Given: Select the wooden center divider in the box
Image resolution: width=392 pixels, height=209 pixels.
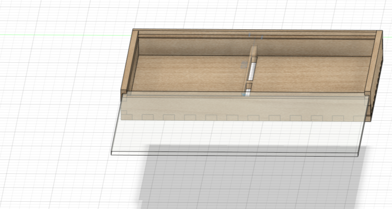Looking at the screenshot, I should click(x=251, y=71).
